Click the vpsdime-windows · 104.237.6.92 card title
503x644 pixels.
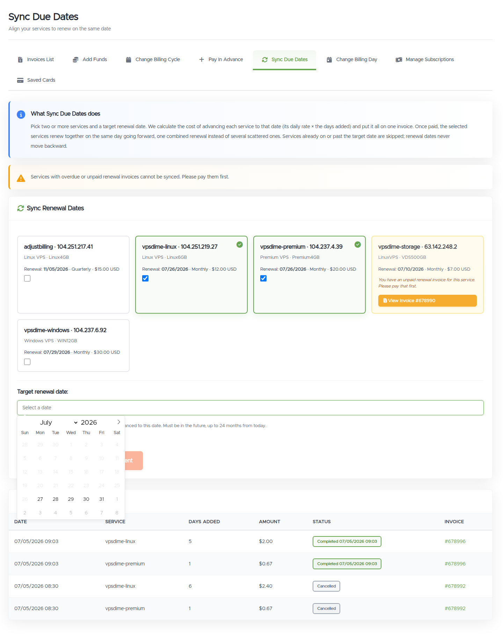tap(65, 330)
